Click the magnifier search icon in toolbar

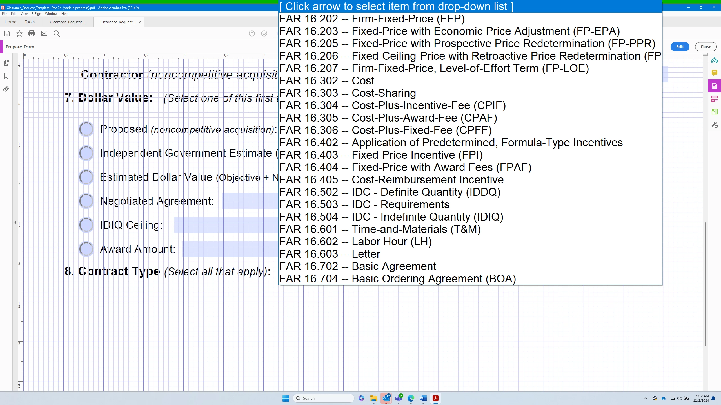57,33
